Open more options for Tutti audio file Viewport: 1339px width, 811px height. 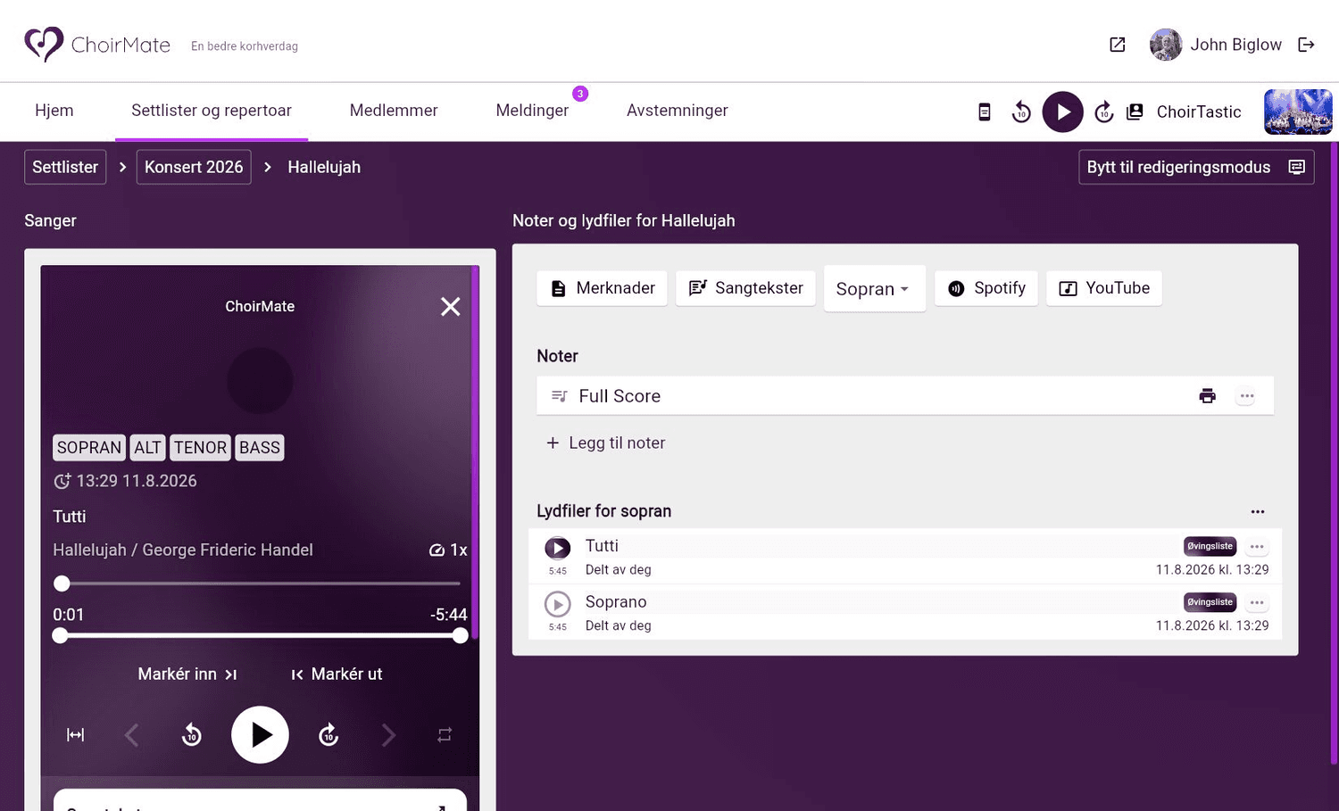[x=1257, y=547]
